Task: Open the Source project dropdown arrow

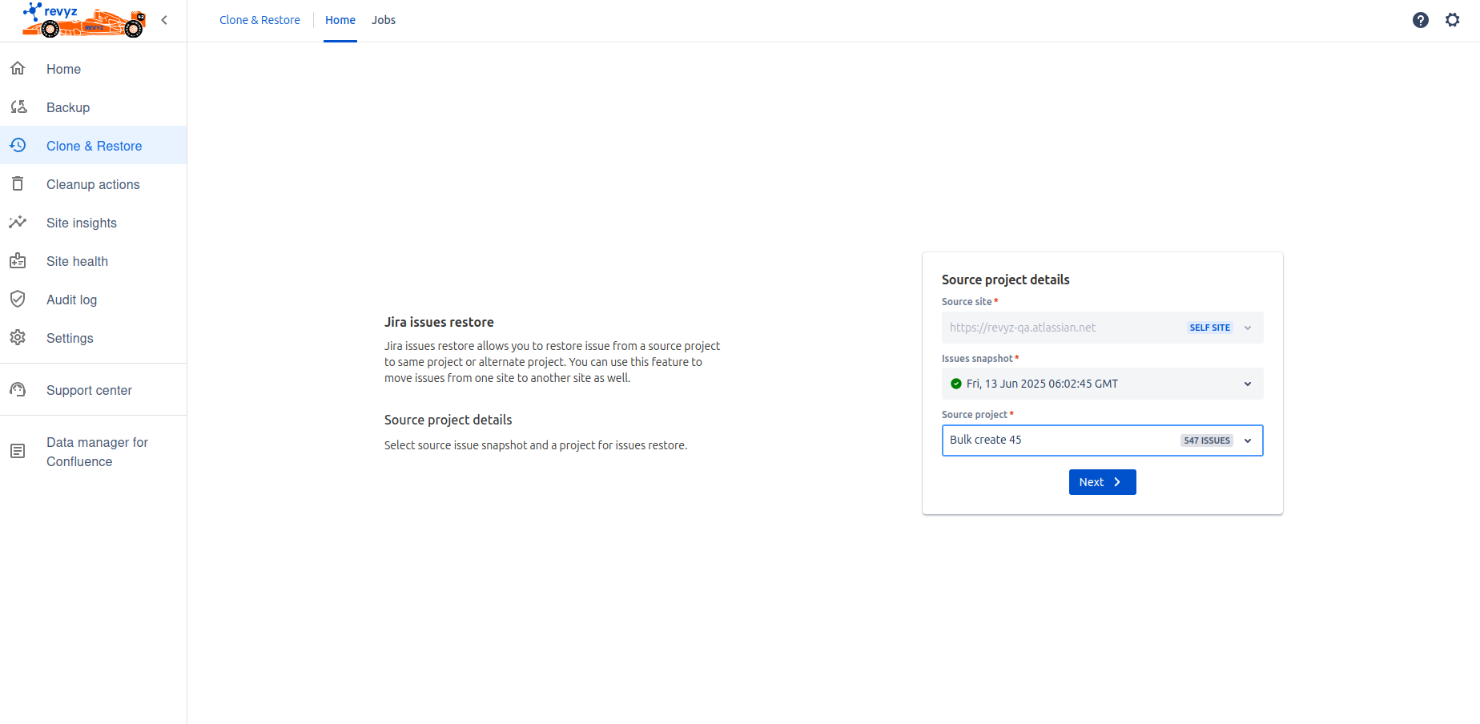Action: tap(1247, 440)
